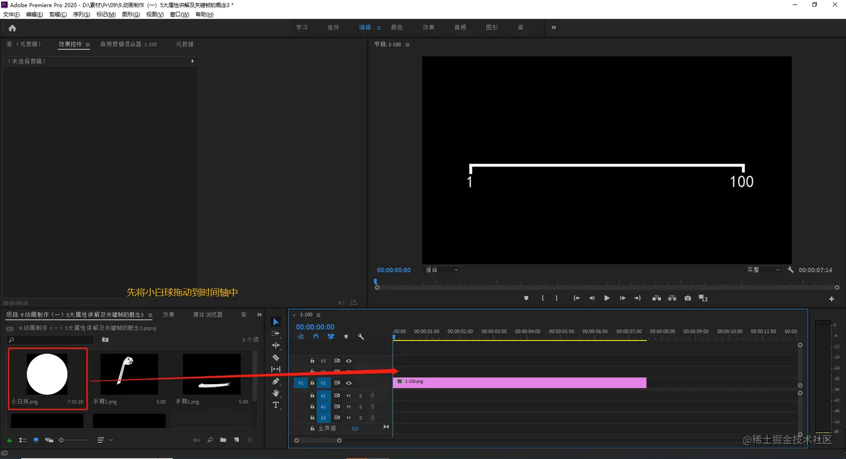Click the Export Frame camera icon
The image size is (846, 459).
coord(688,298)
